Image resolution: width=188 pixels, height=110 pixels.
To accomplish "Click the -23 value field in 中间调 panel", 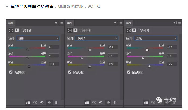I will click(113, 56).
